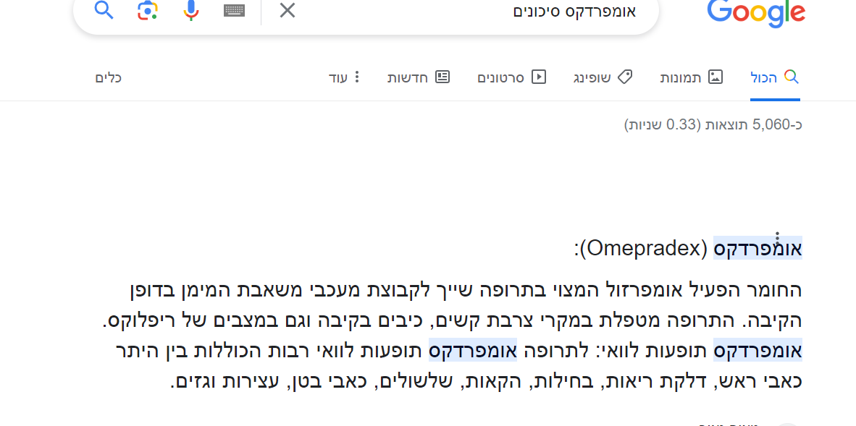Show the סרטונים video results tab
Viewport: 856px width, 426px height.
coord(511,77)
